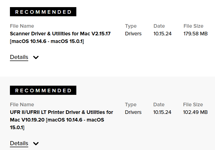This screenshot has height=150, width=215.
Task: Click File Name header in UFR II entry
Action: pos(22,104)
